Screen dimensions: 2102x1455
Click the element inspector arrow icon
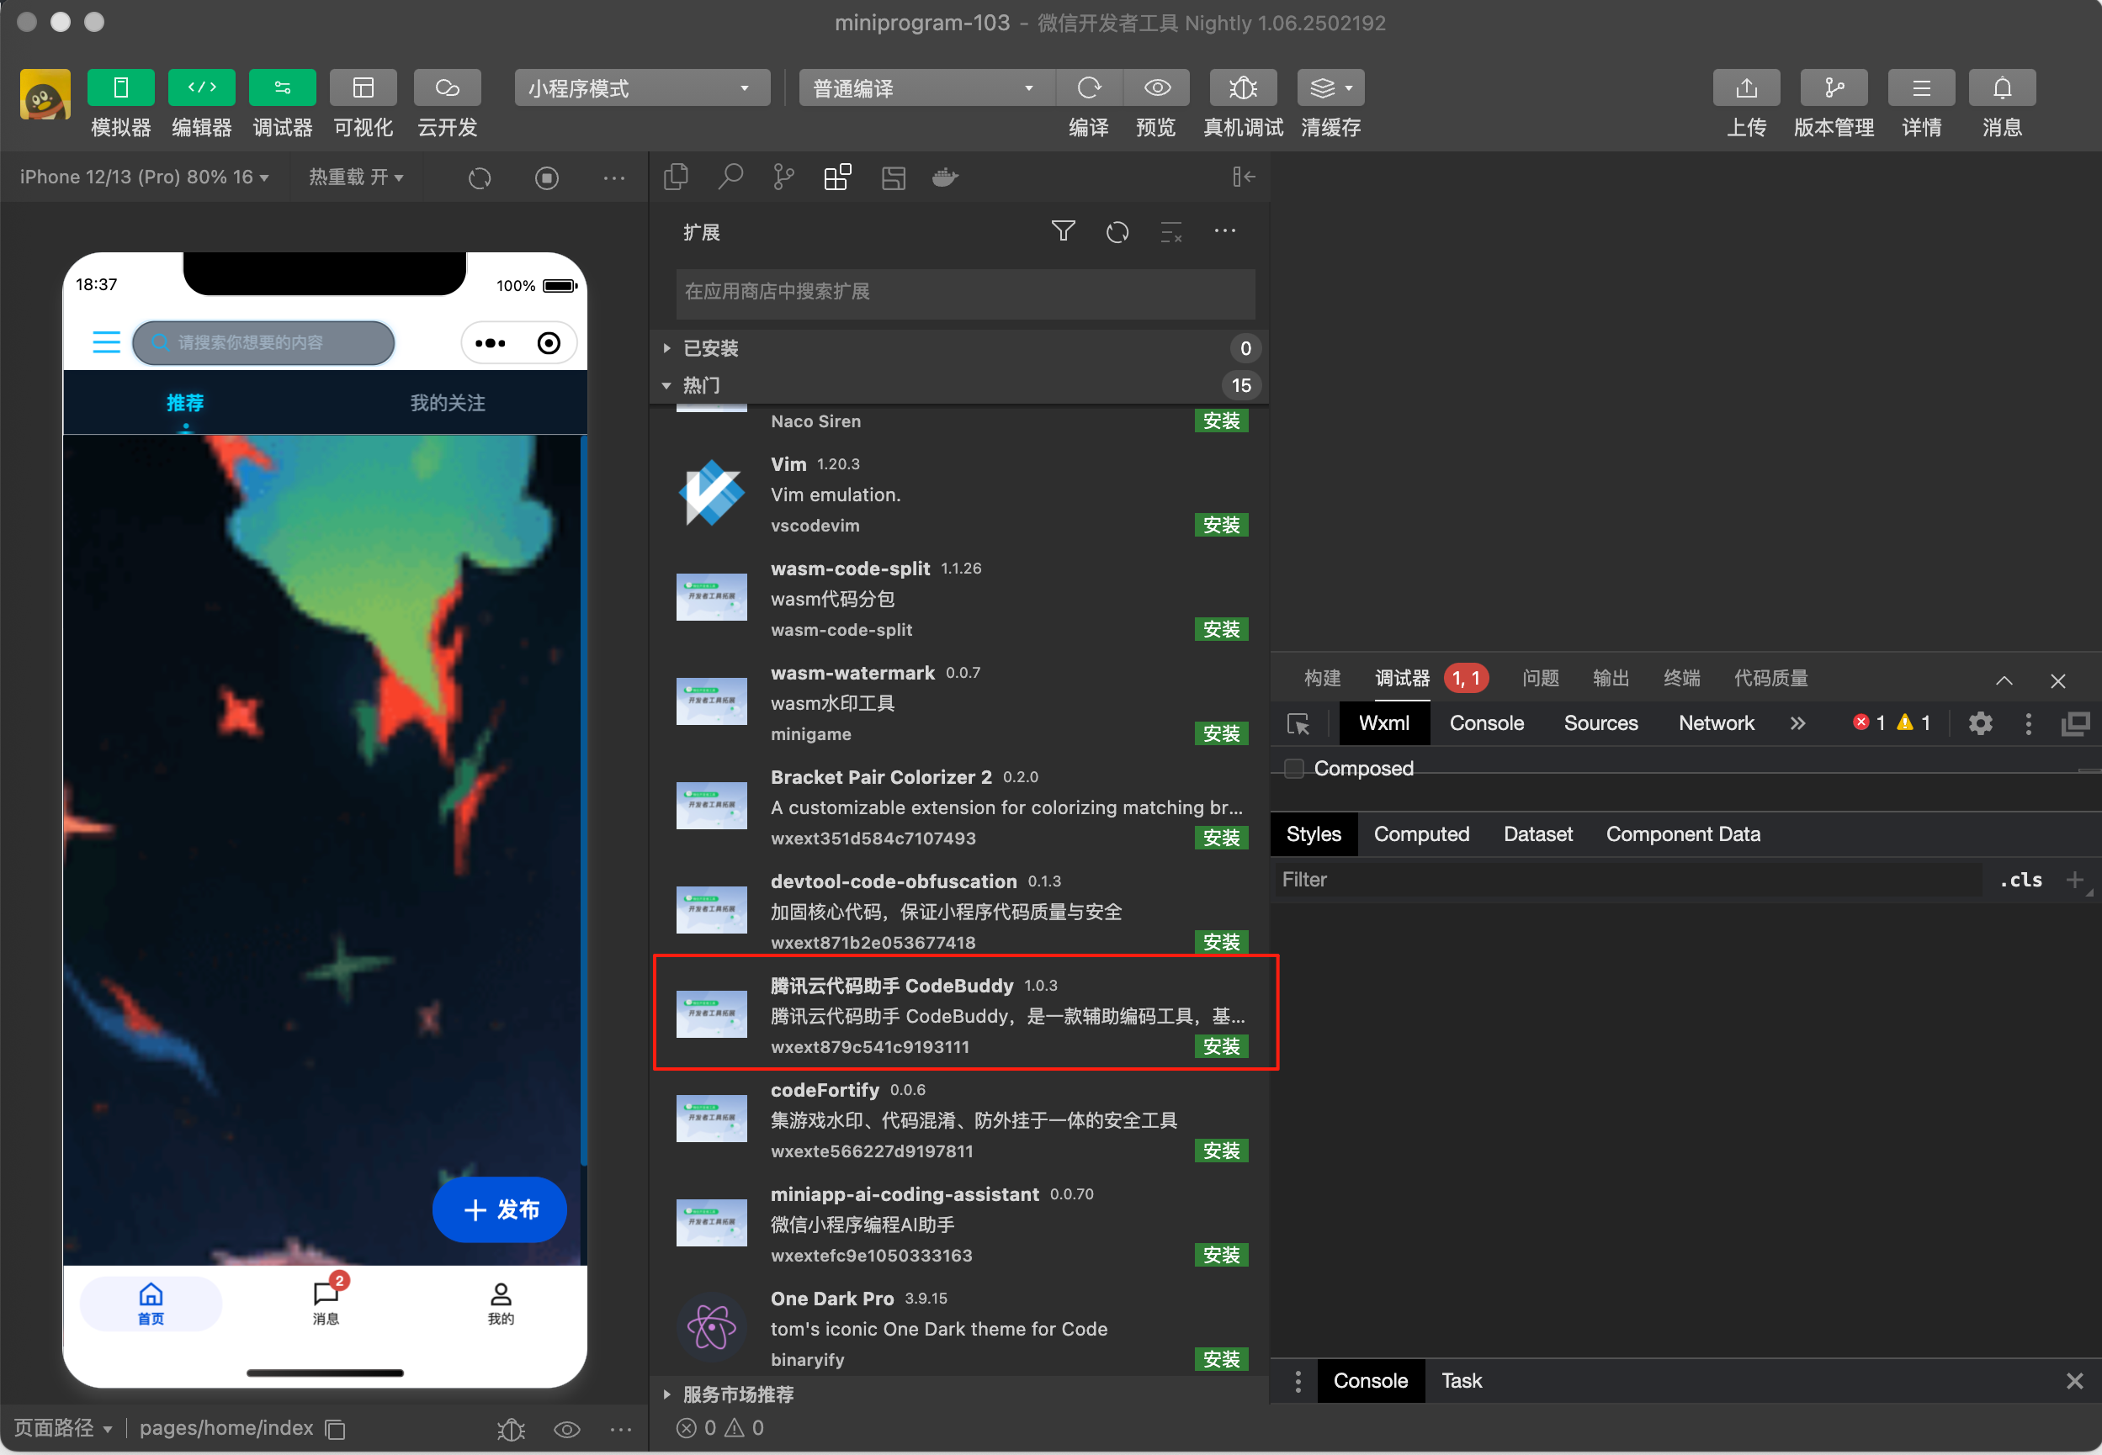pyautogui.click(x=1298, y=724)
